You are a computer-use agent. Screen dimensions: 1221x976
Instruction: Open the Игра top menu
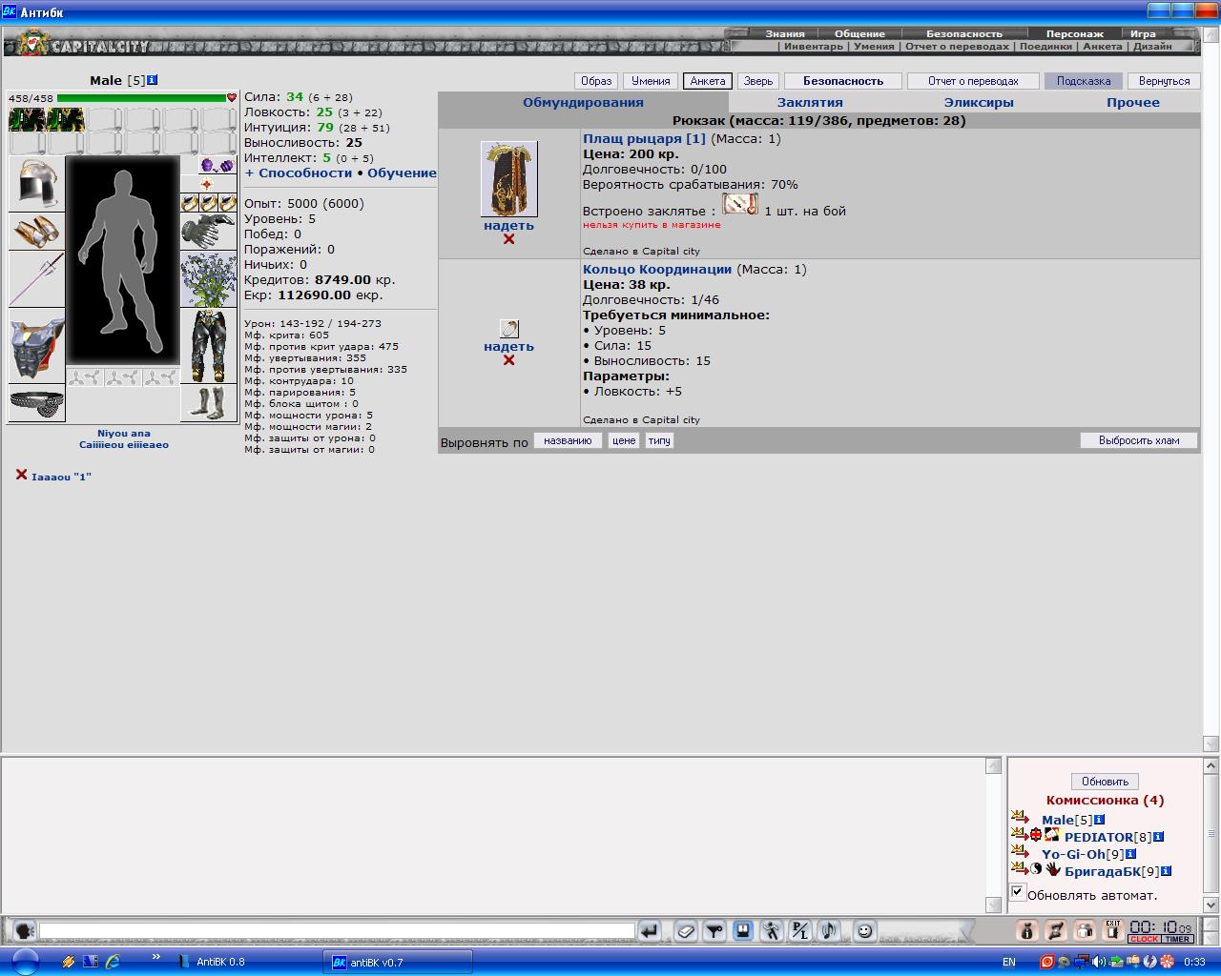pos(1143,33)
